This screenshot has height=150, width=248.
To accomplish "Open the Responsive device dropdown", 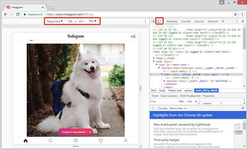I will pos(55,21).
